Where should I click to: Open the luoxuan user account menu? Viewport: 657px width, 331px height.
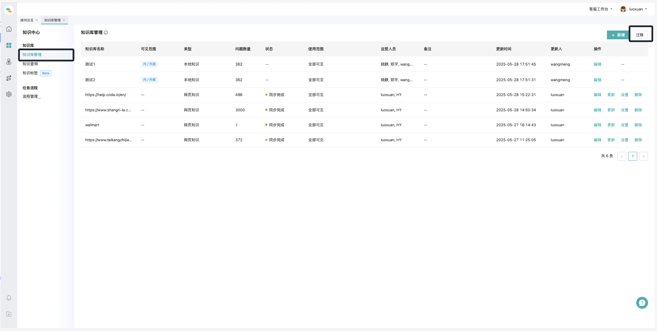(634, 9)
